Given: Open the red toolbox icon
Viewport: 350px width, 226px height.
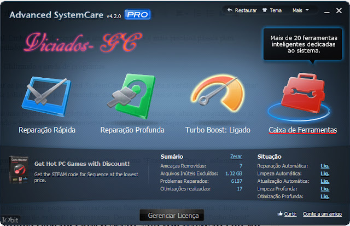Looking at the screenshot, I should [303, 93].
